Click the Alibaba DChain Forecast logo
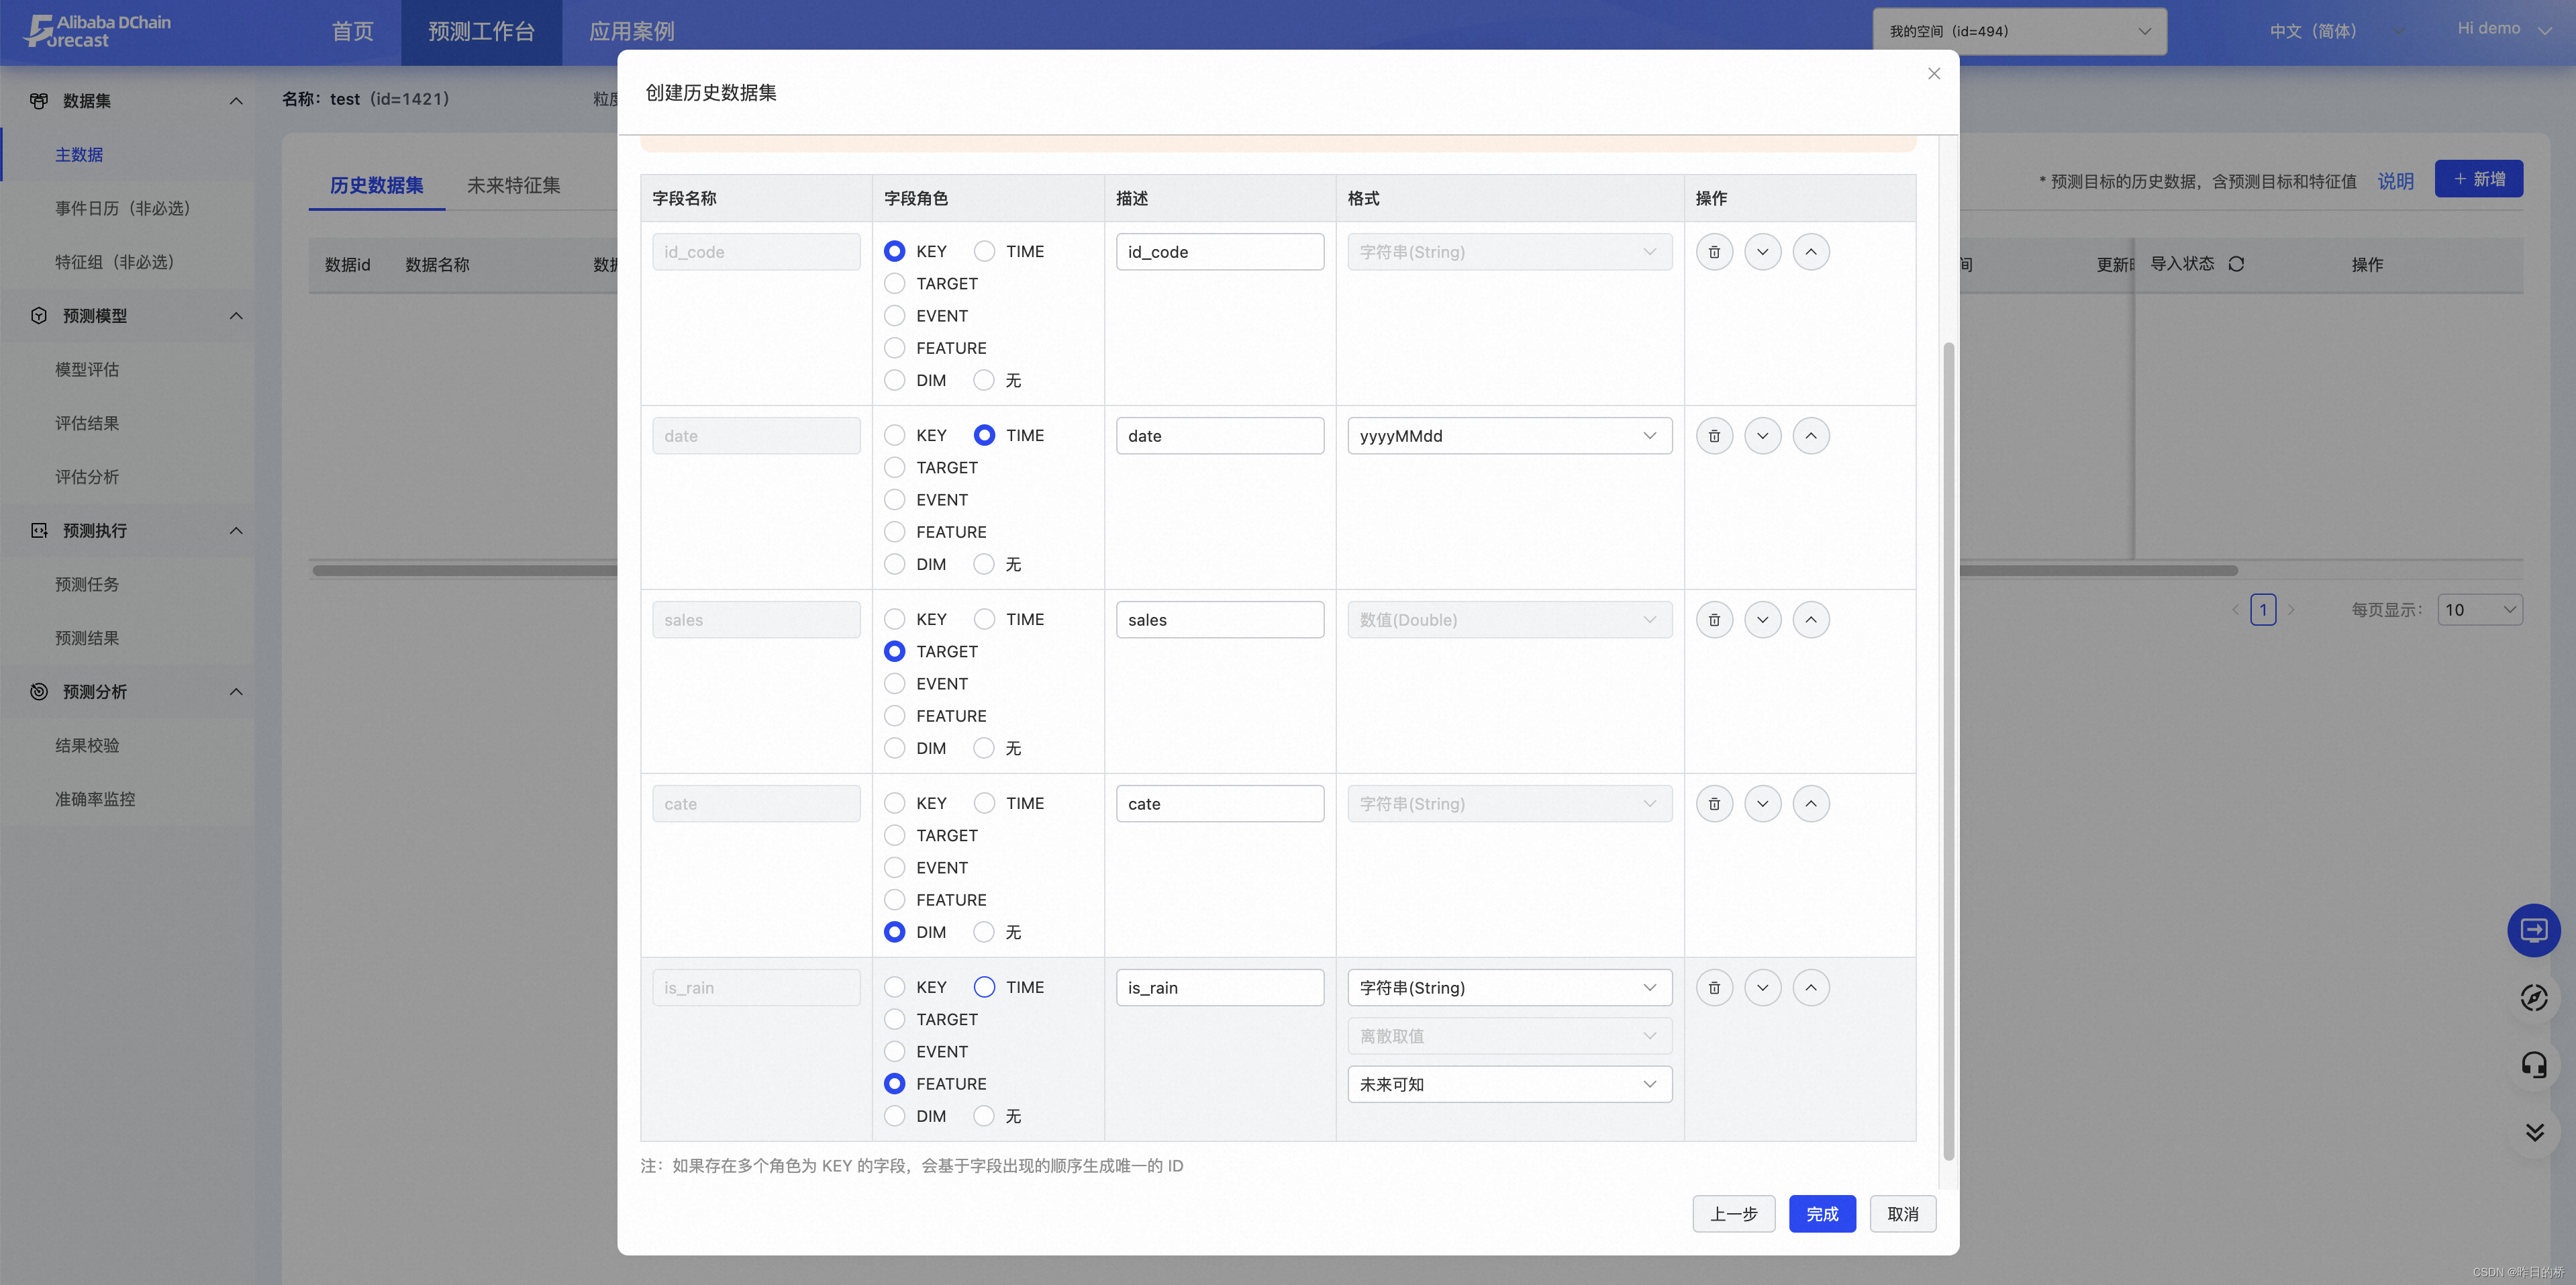 click(x=98, y=31)
